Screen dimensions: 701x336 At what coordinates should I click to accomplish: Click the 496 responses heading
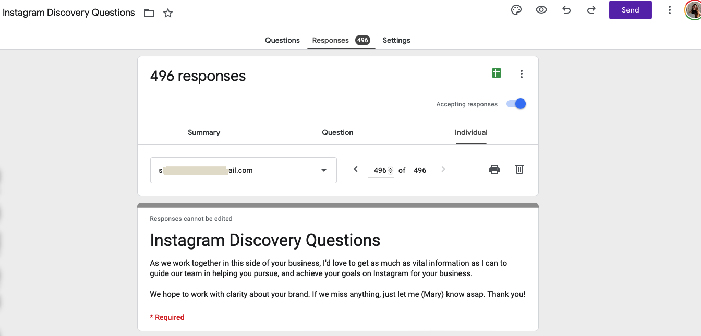[198, 76]
